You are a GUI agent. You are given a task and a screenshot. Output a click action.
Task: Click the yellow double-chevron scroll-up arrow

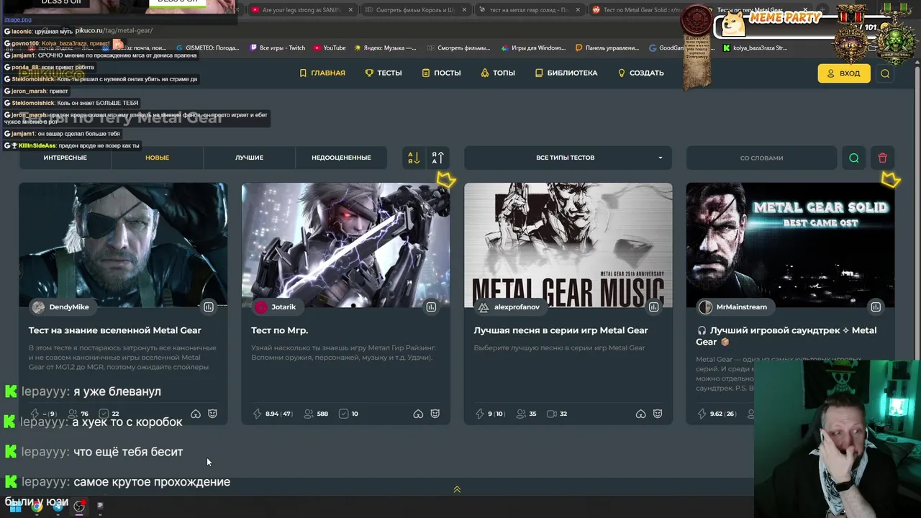point(457,489)
